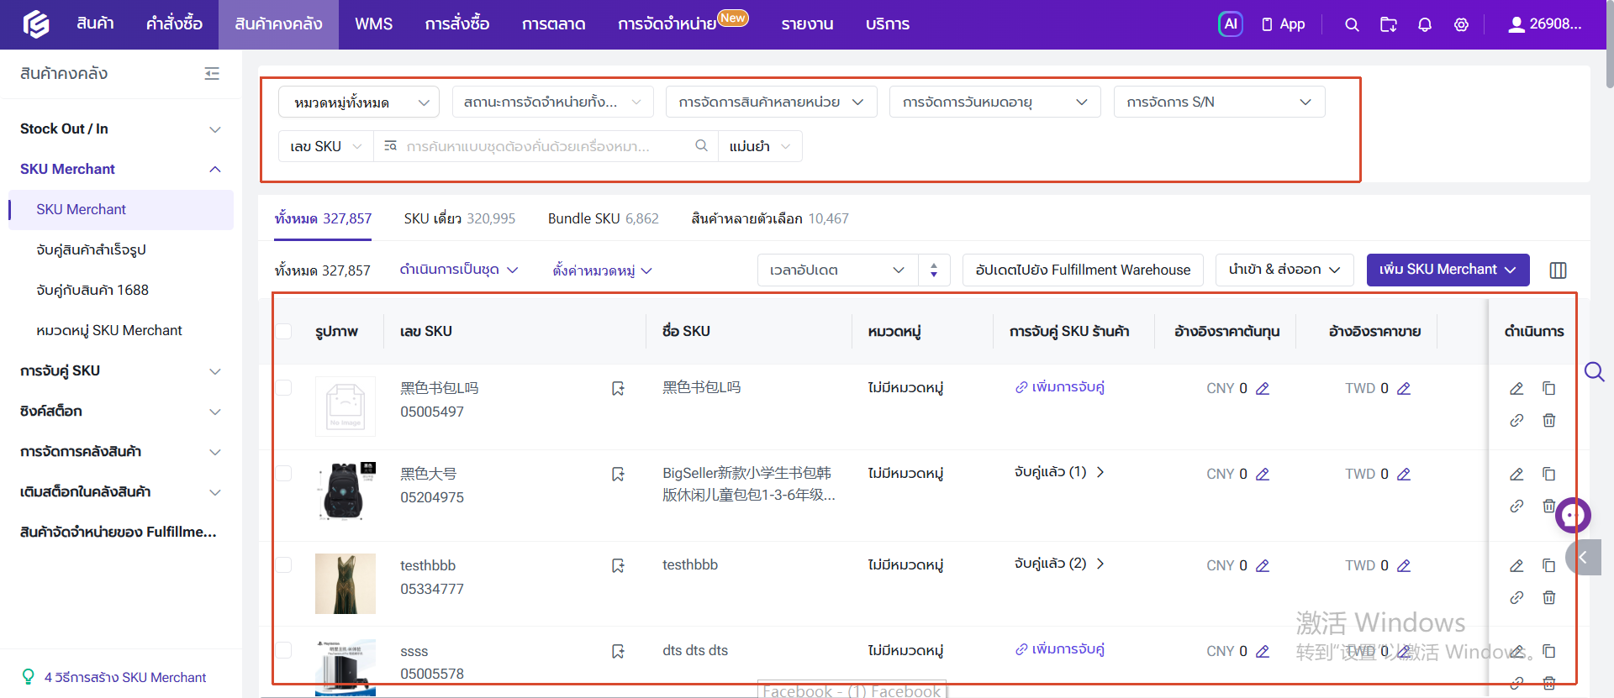1614x698 pixels.
Task: Click the AI assistant icon in header
Action: 1230,24
